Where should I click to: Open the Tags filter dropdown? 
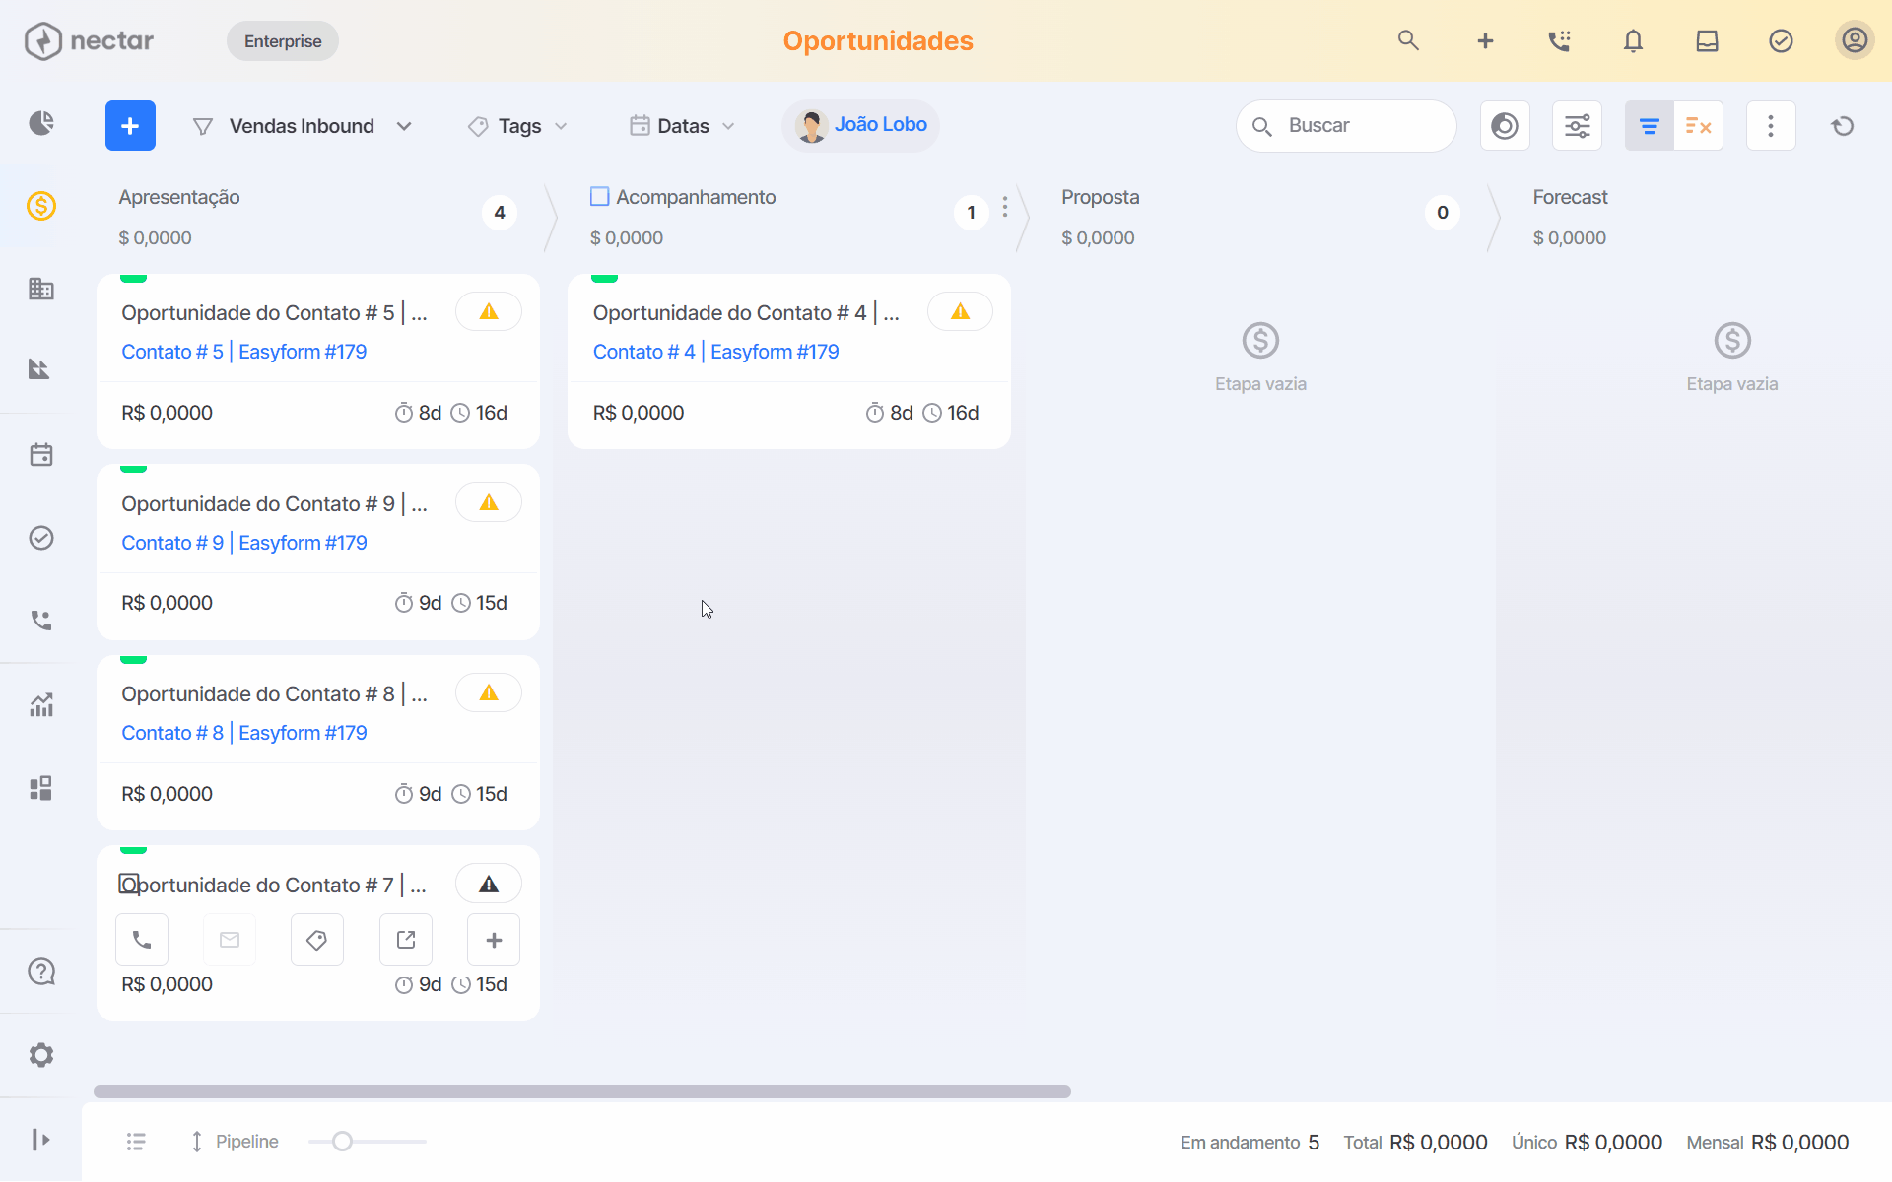pos(518,126)
